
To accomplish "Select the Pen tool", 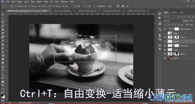I will 3,67.
